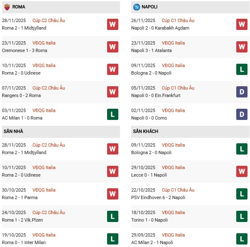Screen dimensions: 250x247
Task: Select the SÂN NHÀ section header
Action: point(14,131)
